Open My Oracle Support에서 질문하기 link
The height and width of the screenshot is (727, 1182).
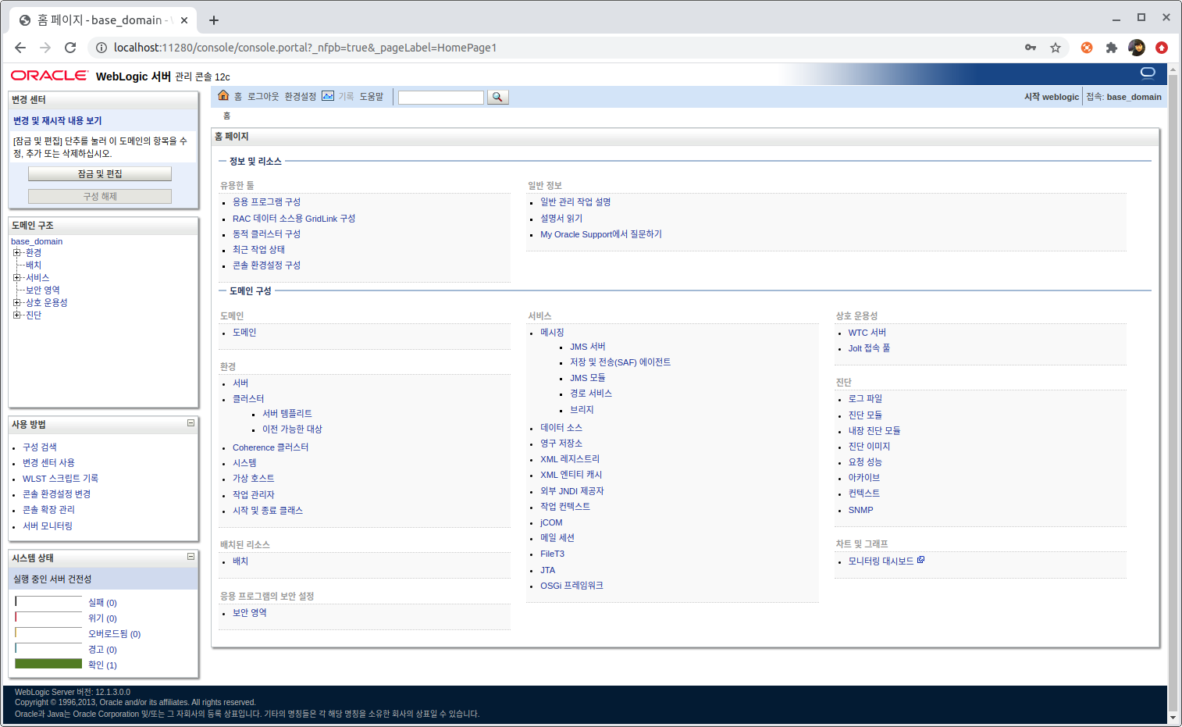click(x=601, y=234)
